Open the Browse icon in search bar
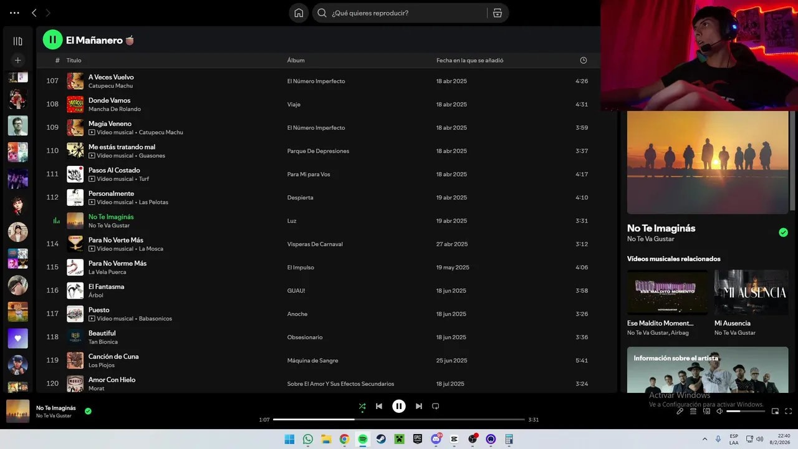 click(498, 12)
